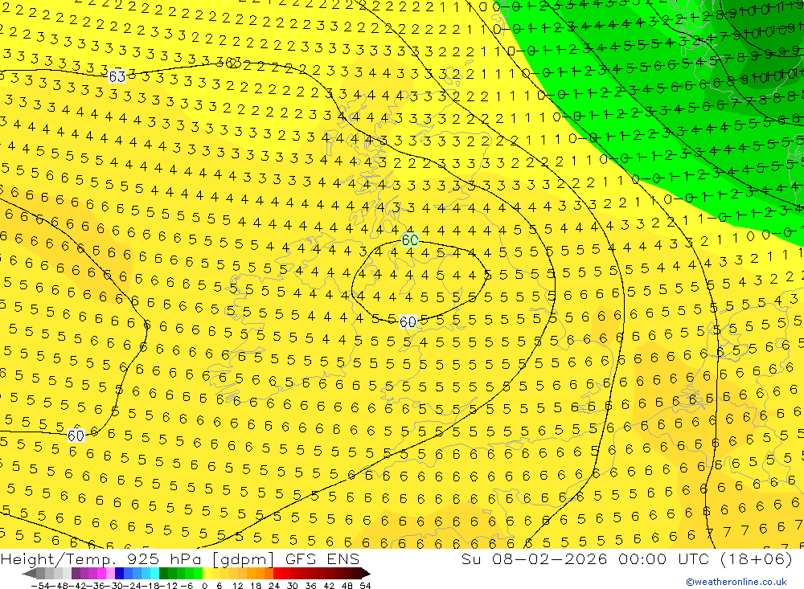The height and width of the screenshot is (589, 804).
Task: Click the dark right arrow end of colour bar
Action: tap(366, 573)
